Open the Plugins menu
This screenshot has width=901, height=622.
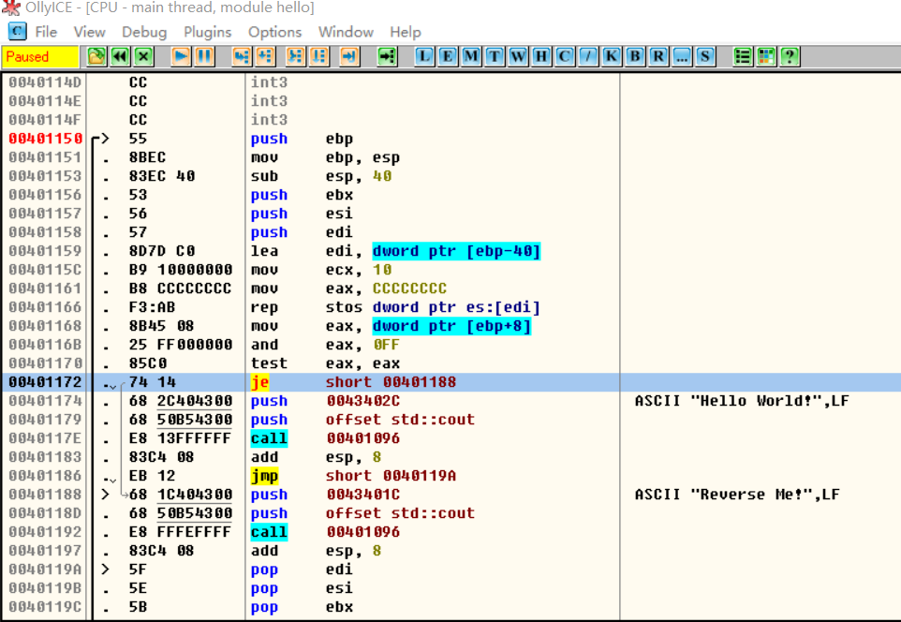(x=207, y=32)
